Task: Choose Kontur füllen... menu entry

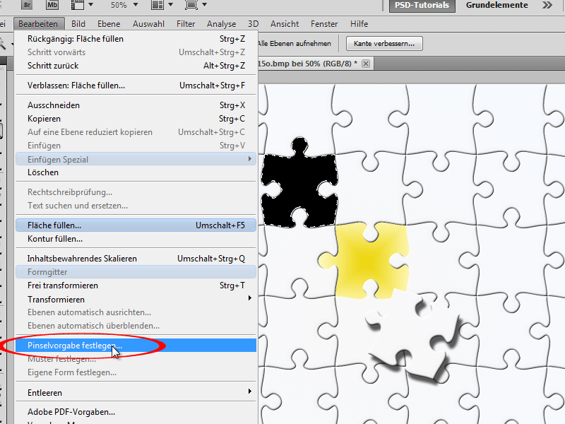Action: pyautogui.click(x=136, y=239)
